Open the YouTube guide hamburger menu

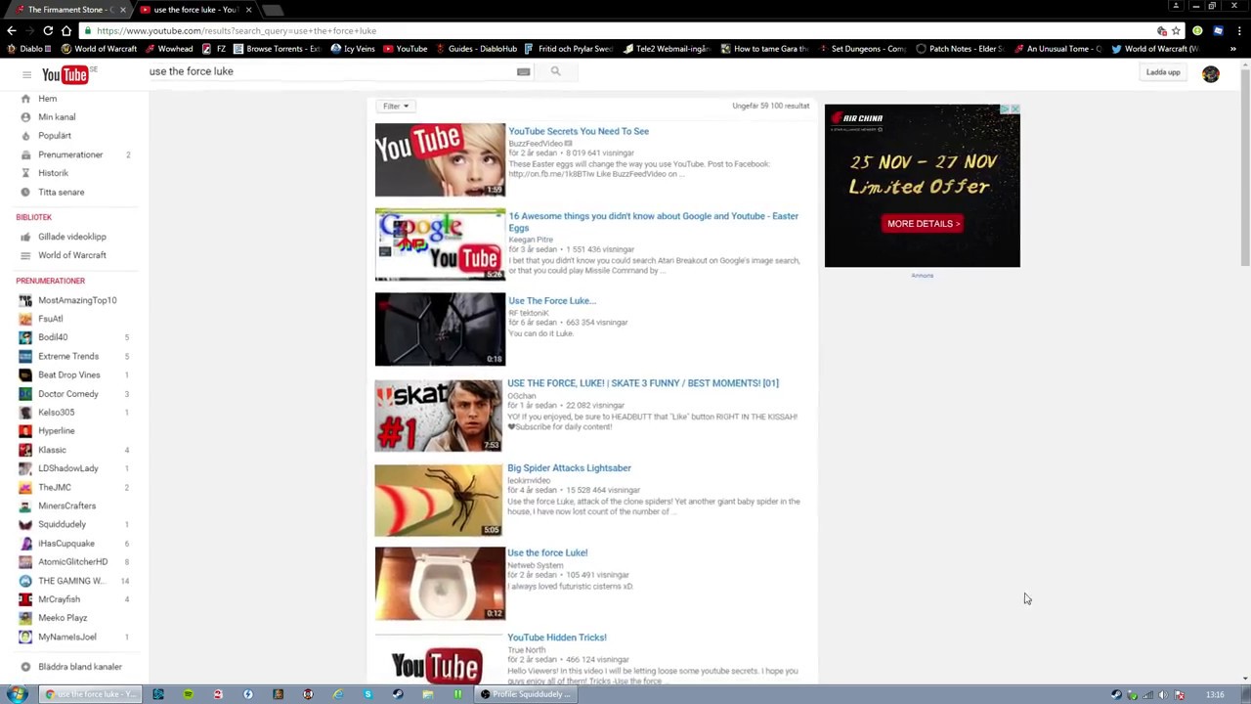tap(26, 74)
